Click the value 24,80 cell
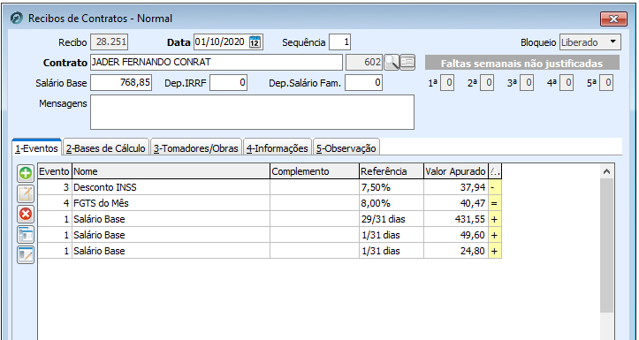639x340 pixels. tap(456, 251)
